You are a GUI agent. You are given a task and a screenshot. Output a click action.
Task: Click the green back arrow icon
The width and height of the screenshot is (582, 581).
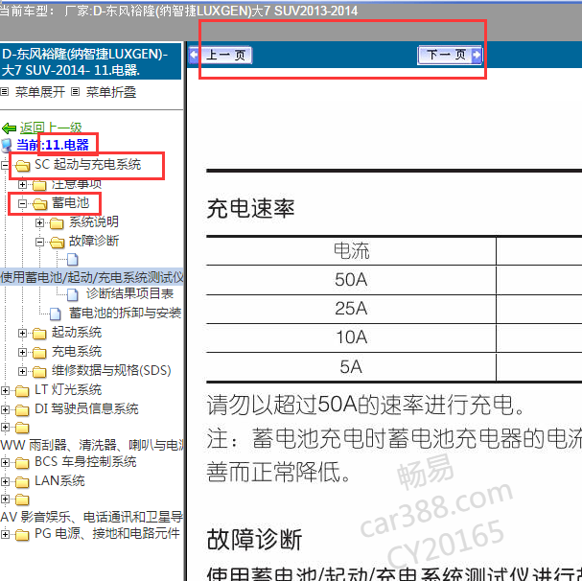point(9,128)
